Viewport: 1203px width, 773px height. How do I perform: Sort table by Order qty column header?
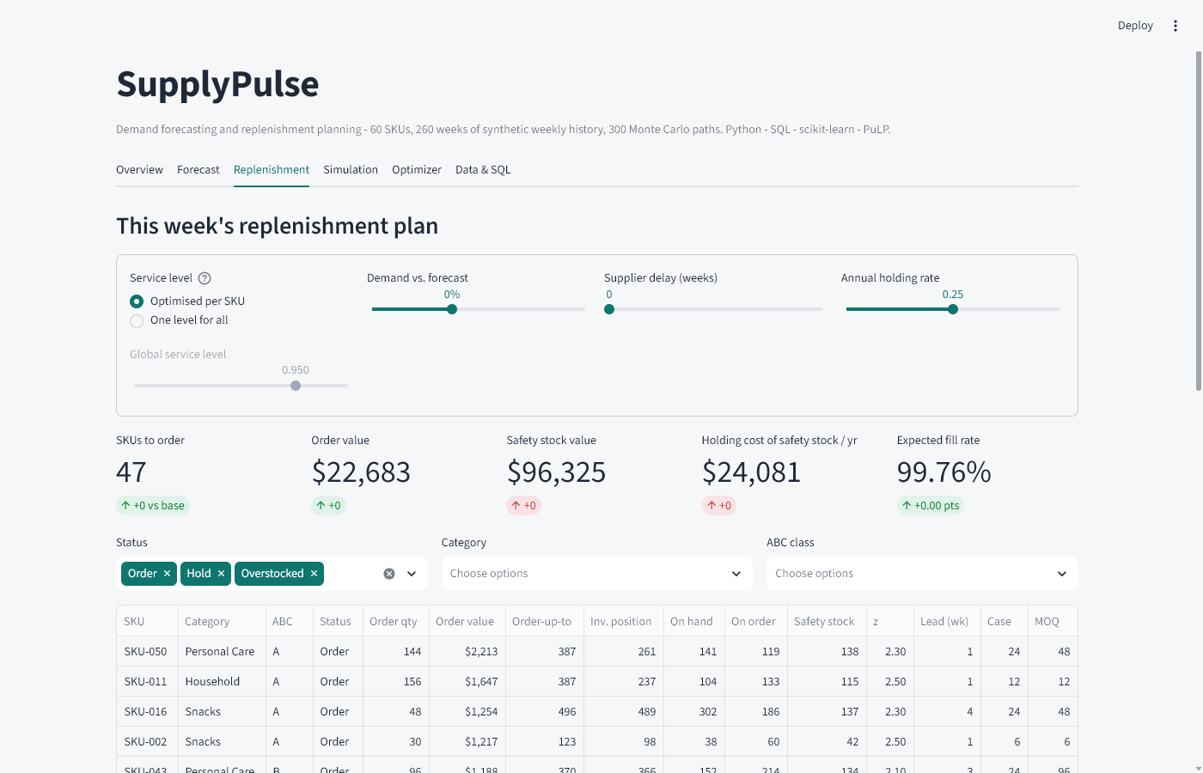click(395, 621)
